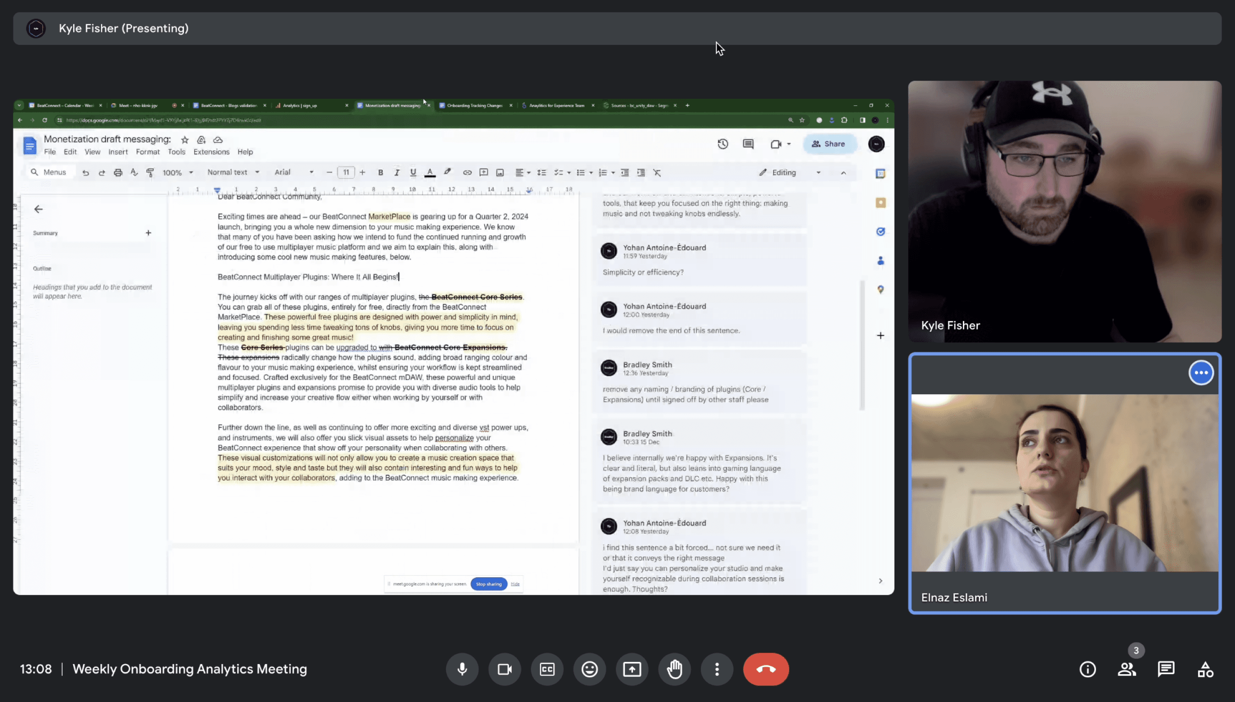Click the blue Stop sharing button
1235x702 pixels.
tap(489, 584)
